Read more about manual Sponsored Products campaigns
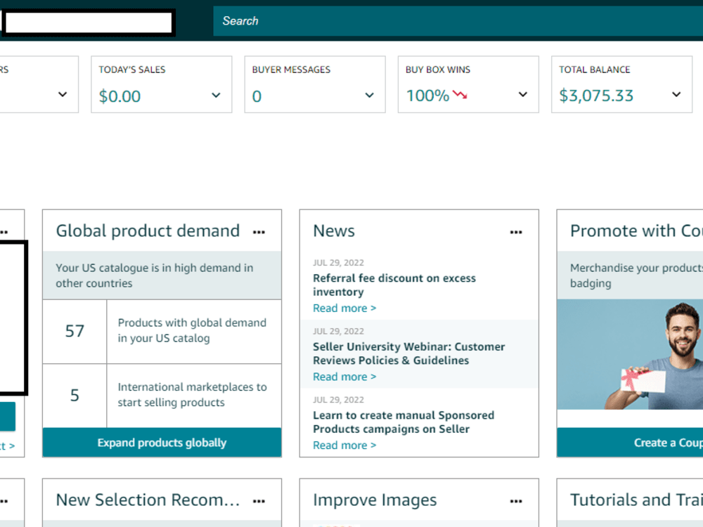The height and width of the screenshot is (527, 703). [344, 445]
